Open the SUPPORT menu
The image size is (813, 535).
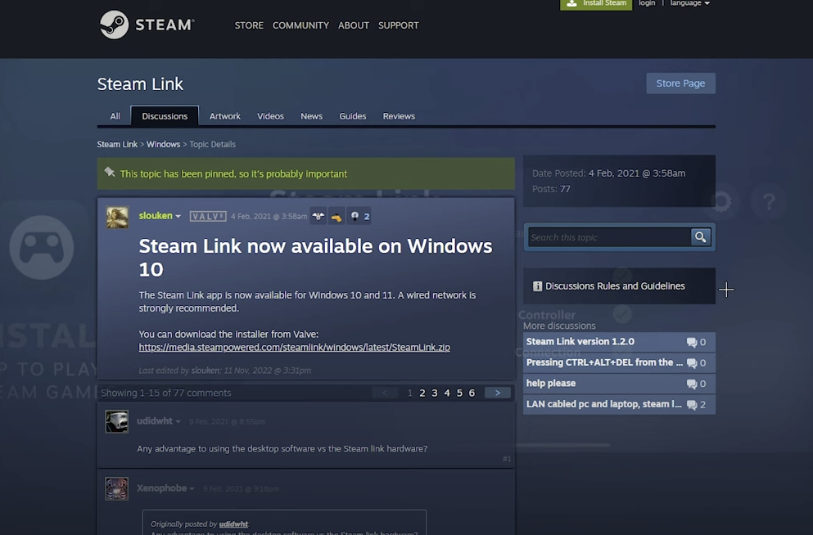tap(398, 25)
